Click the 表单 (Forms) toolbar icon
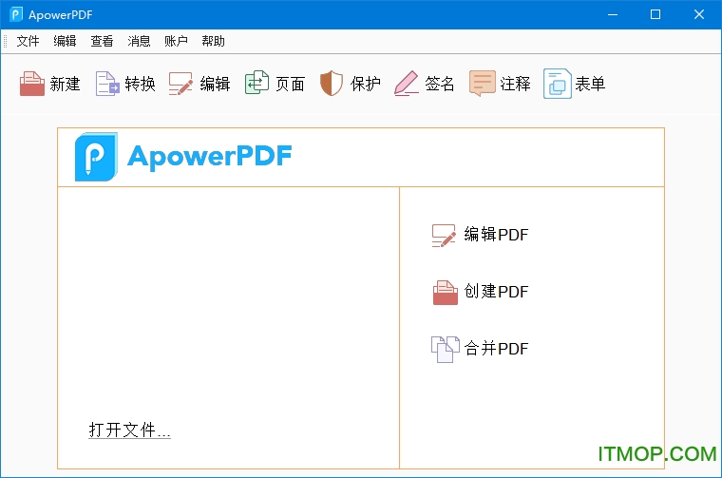Screen dimensions: 722x478 point(557,84)
